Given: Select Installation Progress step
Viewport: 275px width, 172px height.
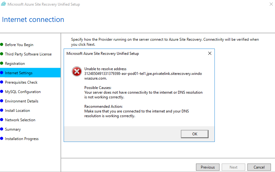Looking at the screenshot, I should point(22,139).
